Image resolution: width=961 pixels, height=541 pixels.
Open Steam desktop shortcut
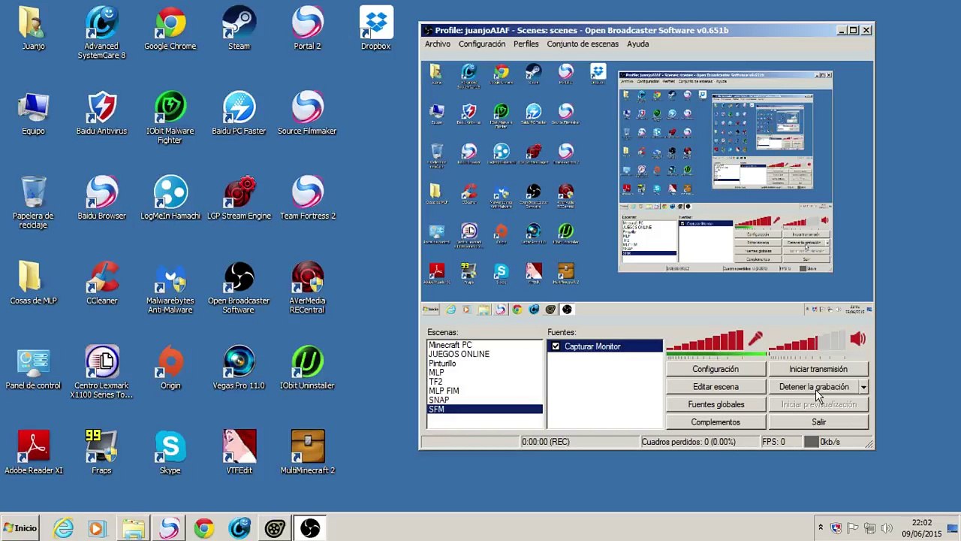point(239,29)
